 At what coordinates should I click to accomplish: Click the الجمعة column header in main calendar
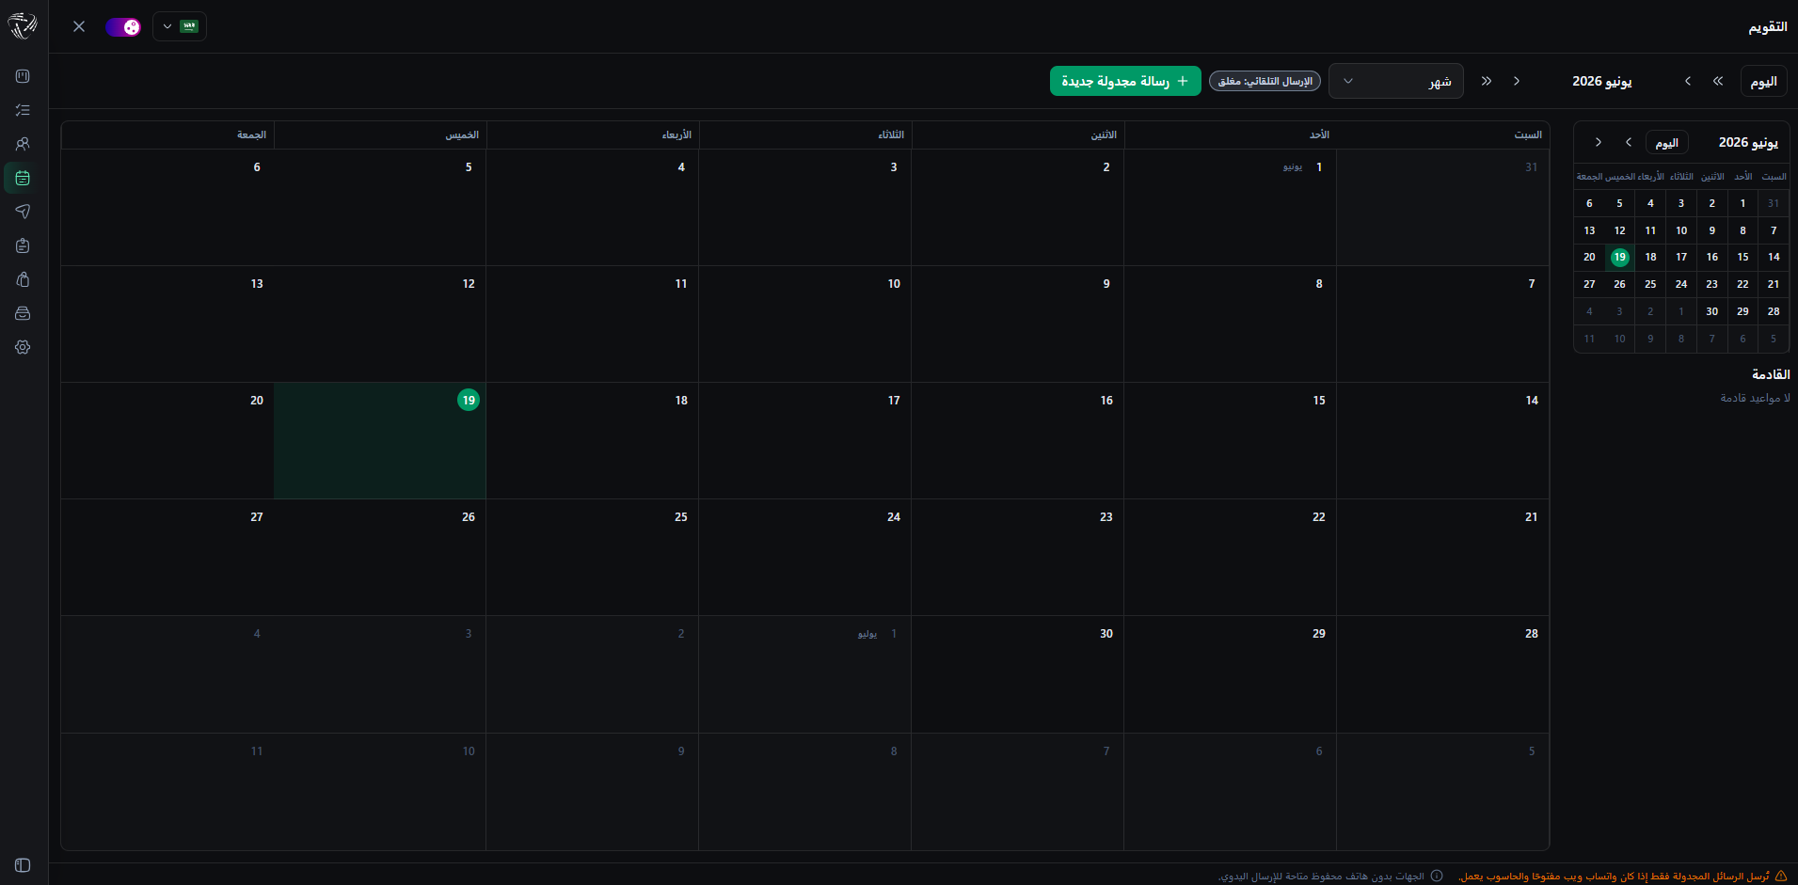(167, 134)
